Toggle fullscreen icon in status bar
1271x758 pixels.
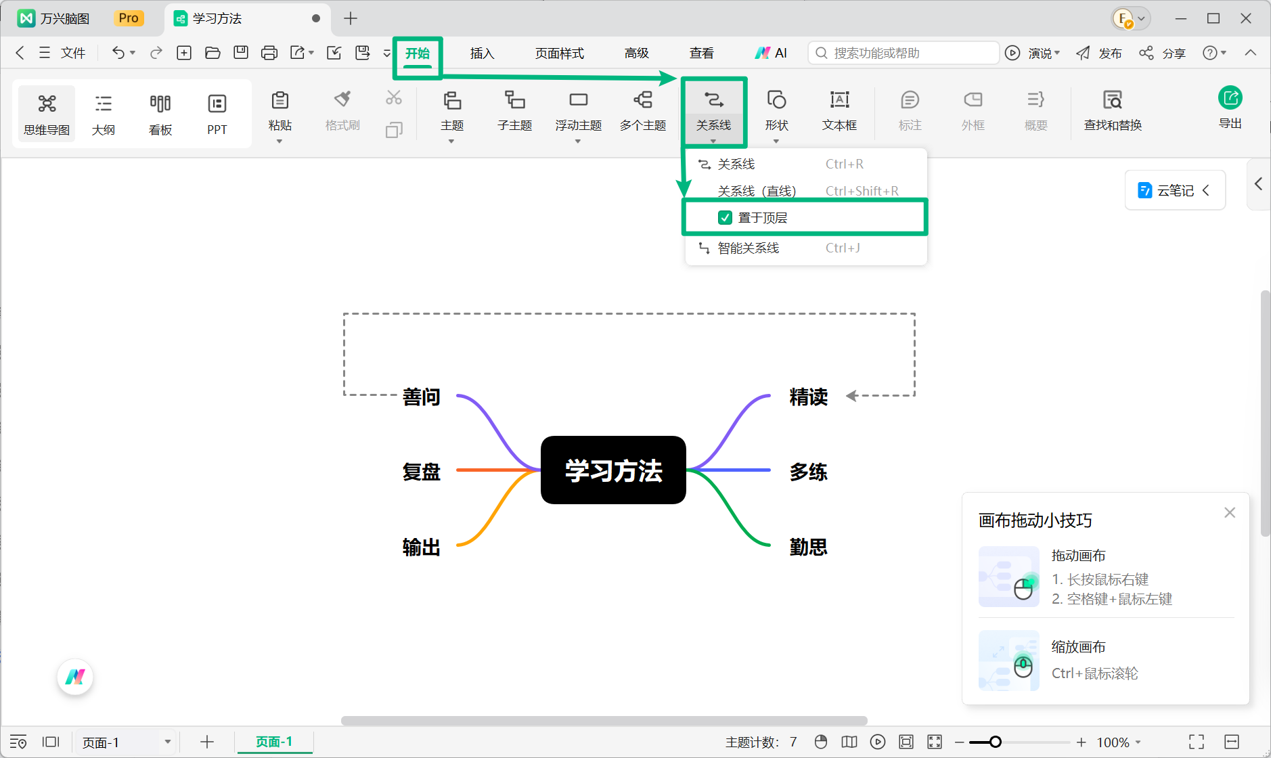click(1197, 742)
